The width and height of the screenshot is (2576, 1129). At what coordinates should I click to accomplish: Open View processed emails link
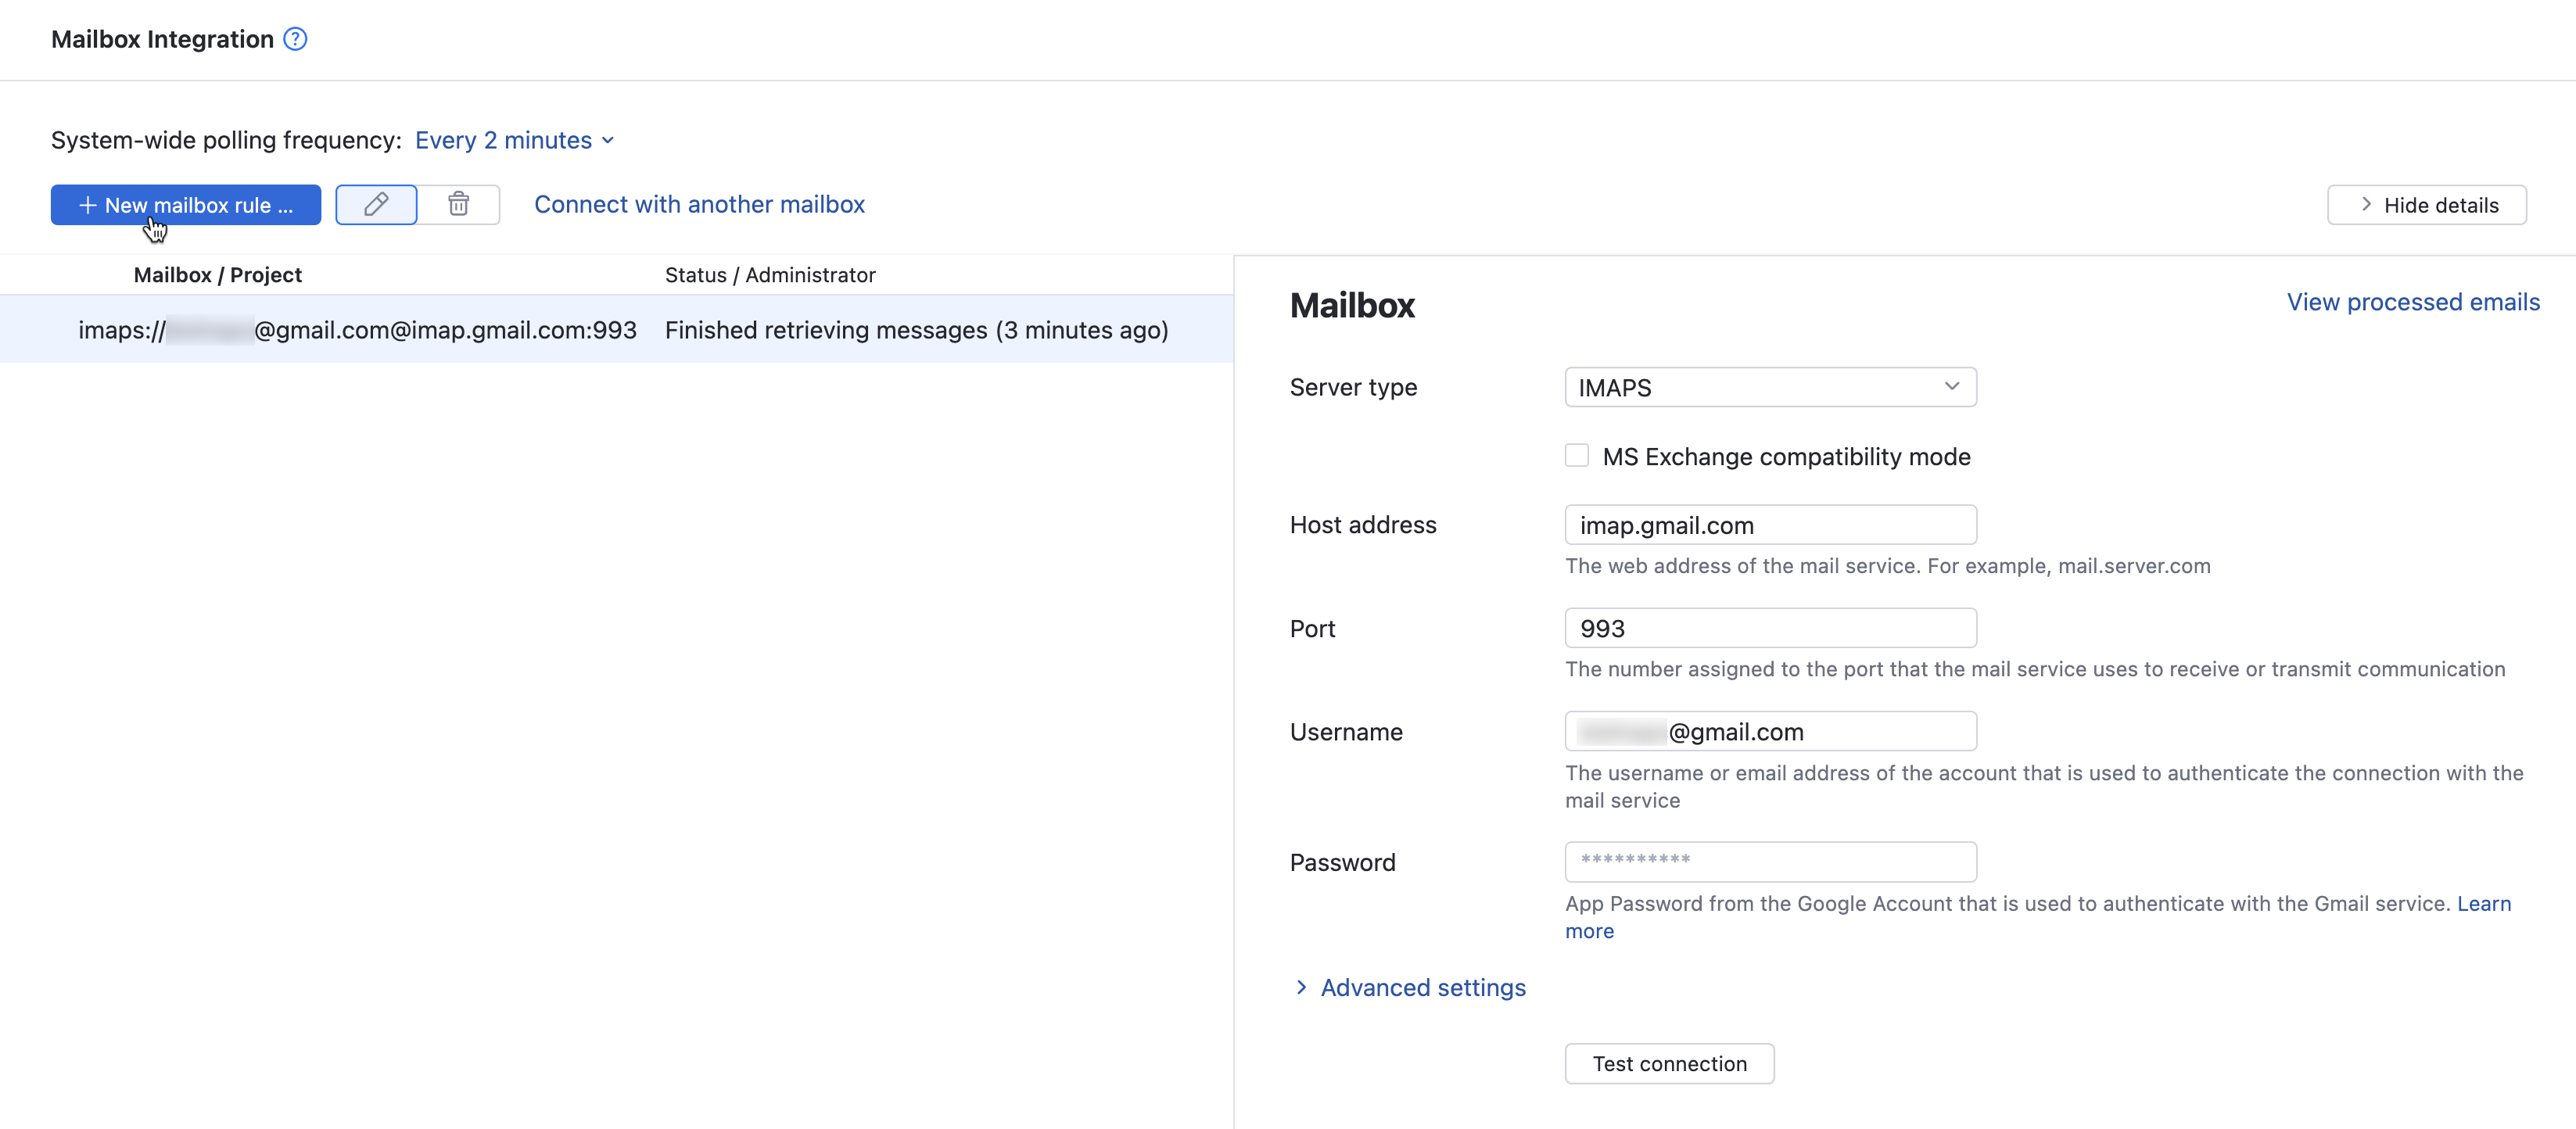point(2412,302)
